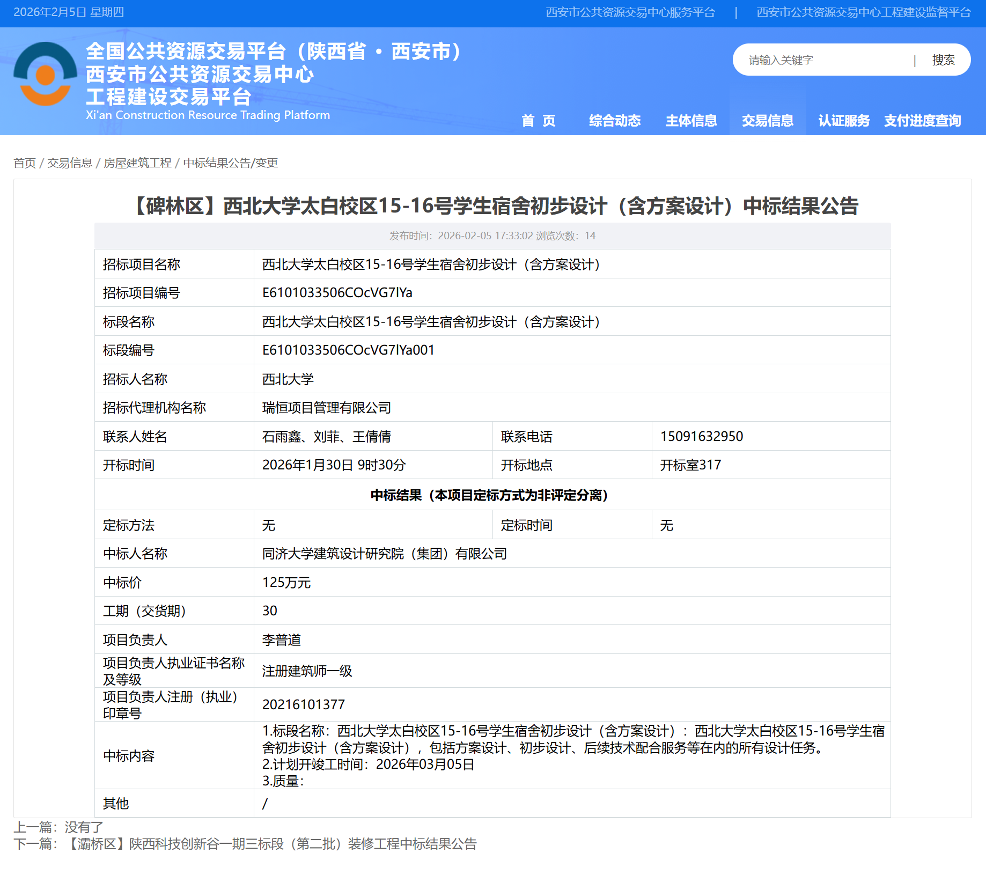Click the announcement title heading
Viewport: 986px width, 875px height.
pos(492,206)
